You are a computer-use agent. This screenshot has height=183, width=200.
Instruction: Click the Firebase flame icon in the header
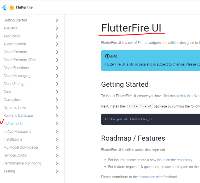click(x=12, y=7)
